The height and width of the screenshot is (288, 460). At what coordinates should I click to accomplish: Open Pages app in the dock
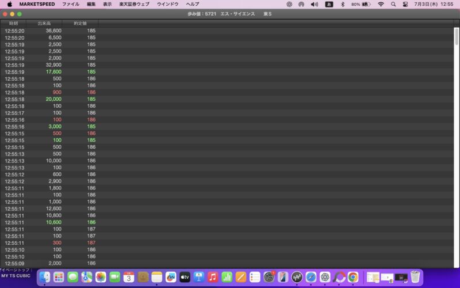[241, 277]
